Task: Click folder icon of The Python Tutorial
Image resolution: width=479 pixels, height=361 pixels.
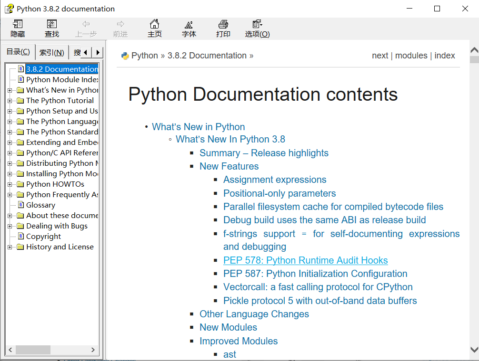Action: point(20,101)
